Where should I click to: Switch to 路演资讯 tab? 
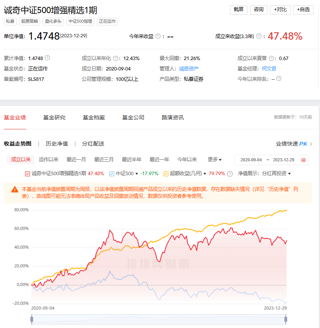(173, 117)
